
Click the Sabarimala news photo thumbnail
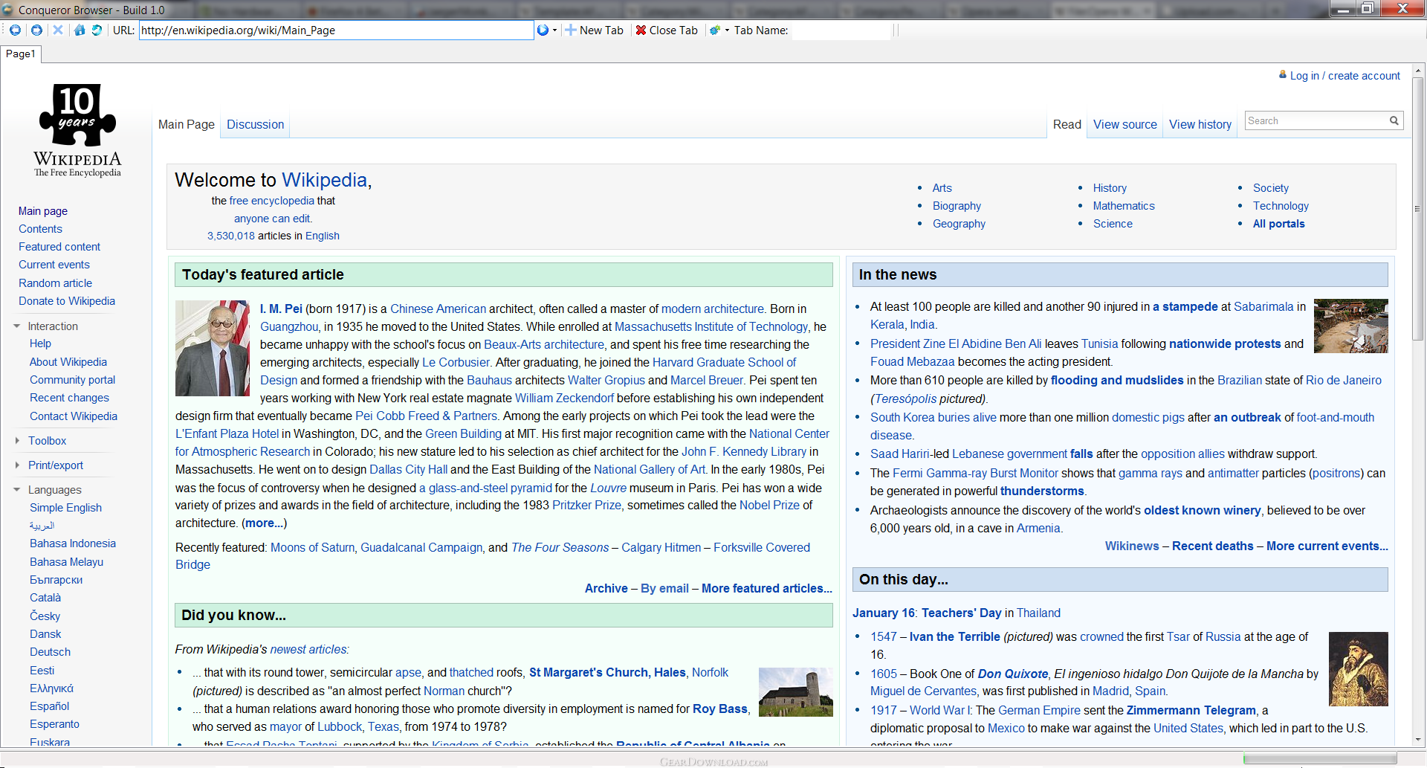[x=1350, y=326]
